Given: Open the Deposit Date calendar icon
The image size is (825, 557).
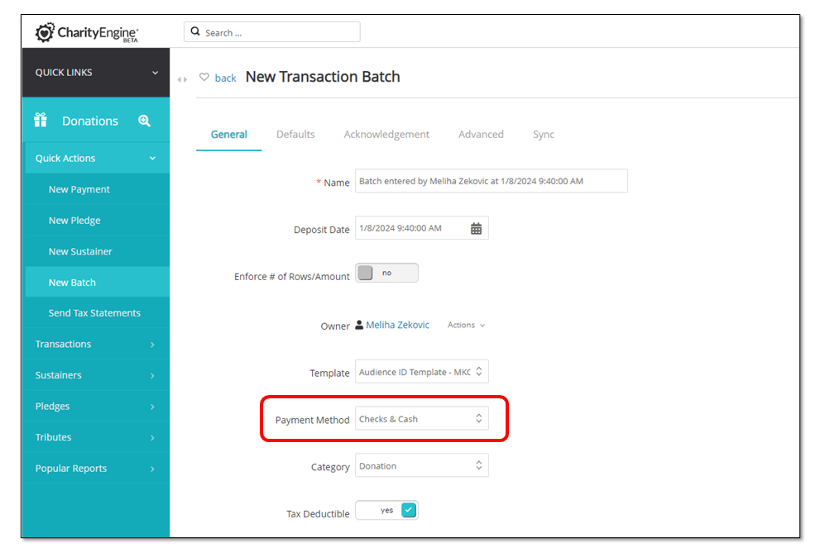Looking at the screenshot, I should coord(477,228).
